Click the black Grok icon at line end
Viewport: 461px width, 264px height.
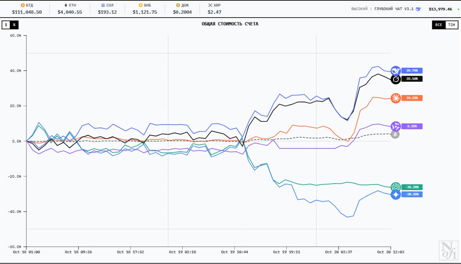395,79
